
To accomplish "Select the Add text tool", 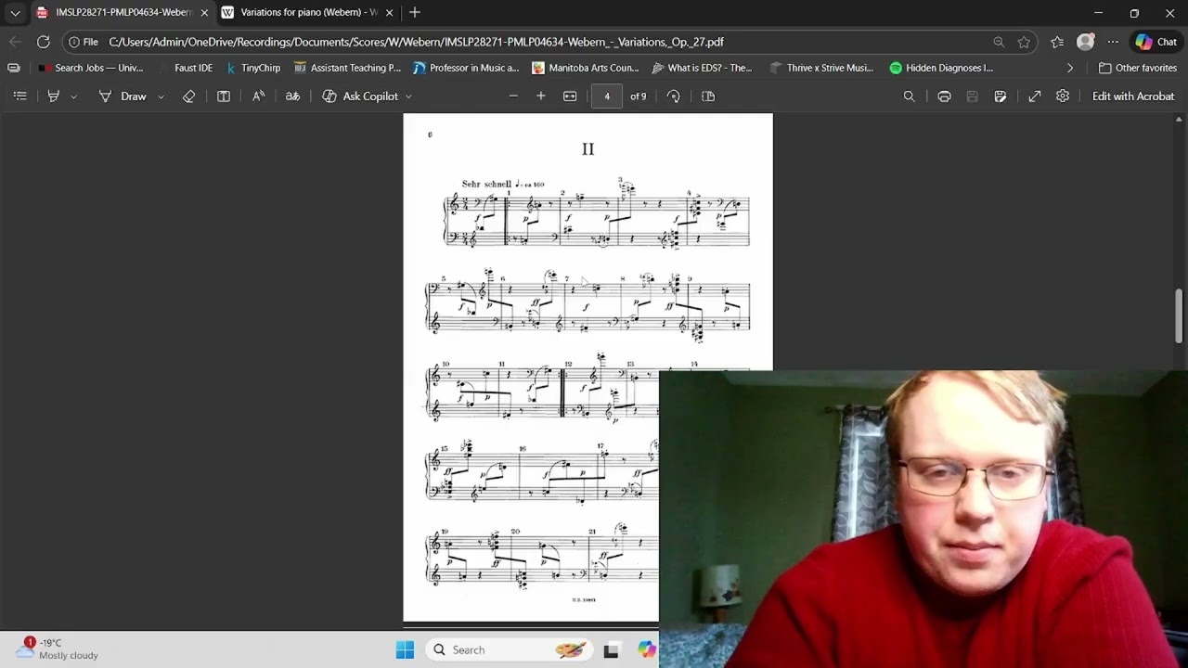I will click(x=224, y=96).
